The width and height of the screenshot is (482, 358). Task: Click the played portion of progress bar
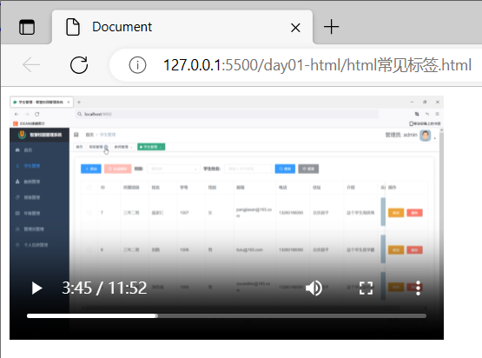[92, 316]
